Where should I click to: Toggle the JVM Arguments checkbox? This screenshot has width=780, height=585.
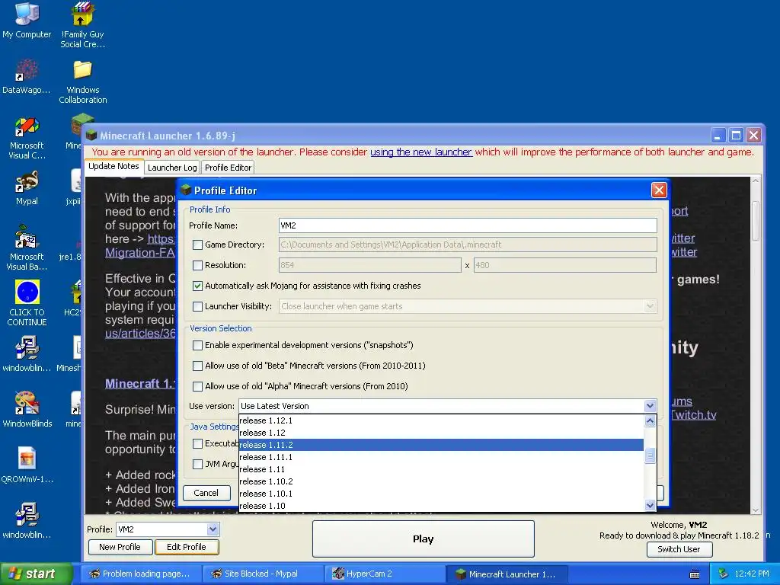tap(197, 464)
